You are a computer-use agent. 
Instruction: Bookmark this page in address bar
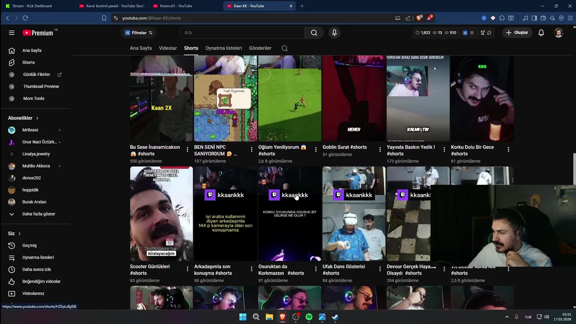(104, 18)
